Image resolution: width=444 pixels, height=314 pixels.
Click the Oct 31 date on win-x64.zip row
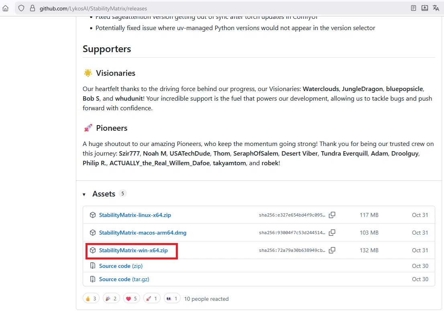point(420,250)
